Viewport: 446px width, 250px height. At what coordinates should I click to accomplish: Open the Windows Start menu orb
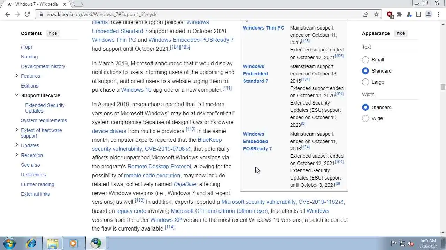(x=9, y=243)
